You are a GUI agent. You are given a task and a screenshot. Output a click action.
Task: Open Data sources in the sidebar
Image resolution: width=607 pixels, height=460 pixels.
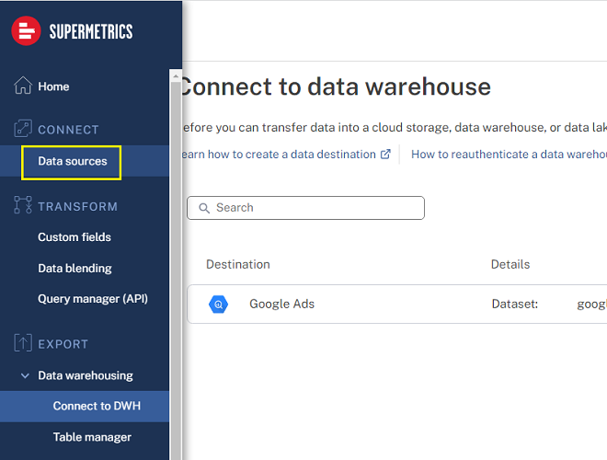[x=85, y=161]
